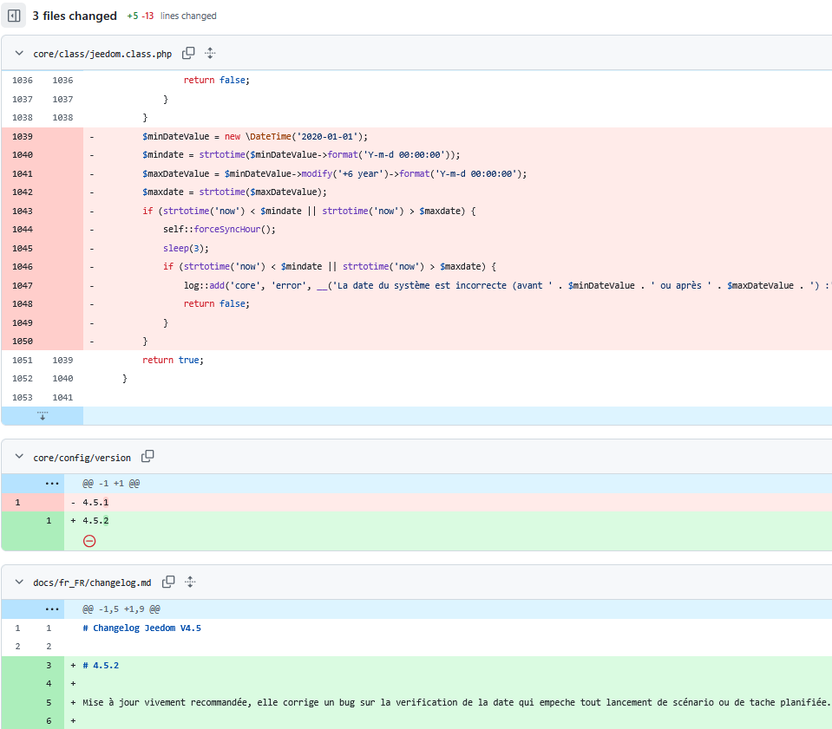The width and height of the screenshot is (832, 729).
Task: Click the no-newline warning icon under 4.5.2
Action: point(89,541)
